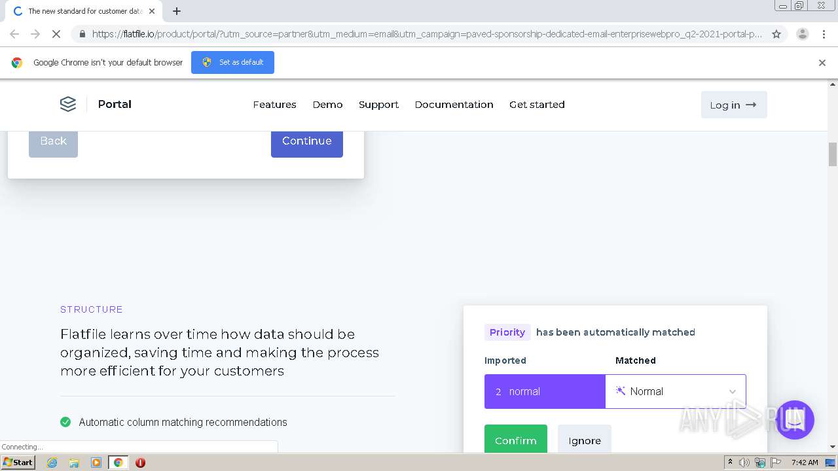838x471 pixels.
Task: Open the Demo nav item
Action: [x=327, y=105]
